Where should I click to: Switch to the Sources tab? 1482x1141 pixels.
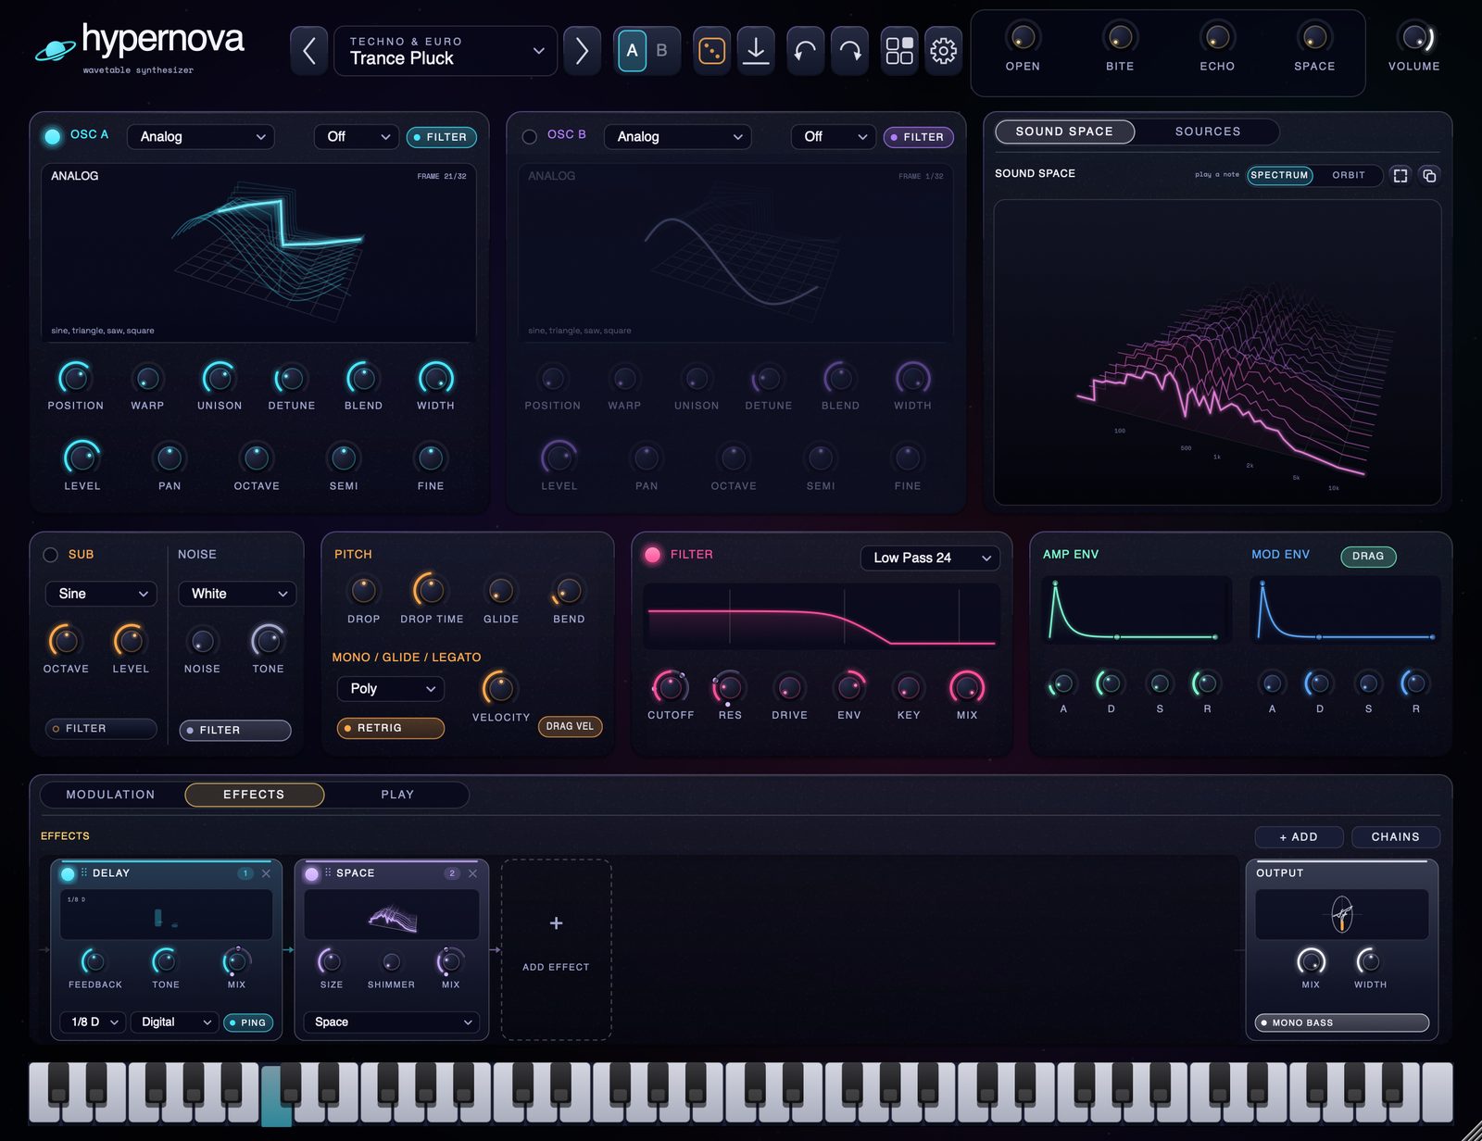pos(1207,132)
